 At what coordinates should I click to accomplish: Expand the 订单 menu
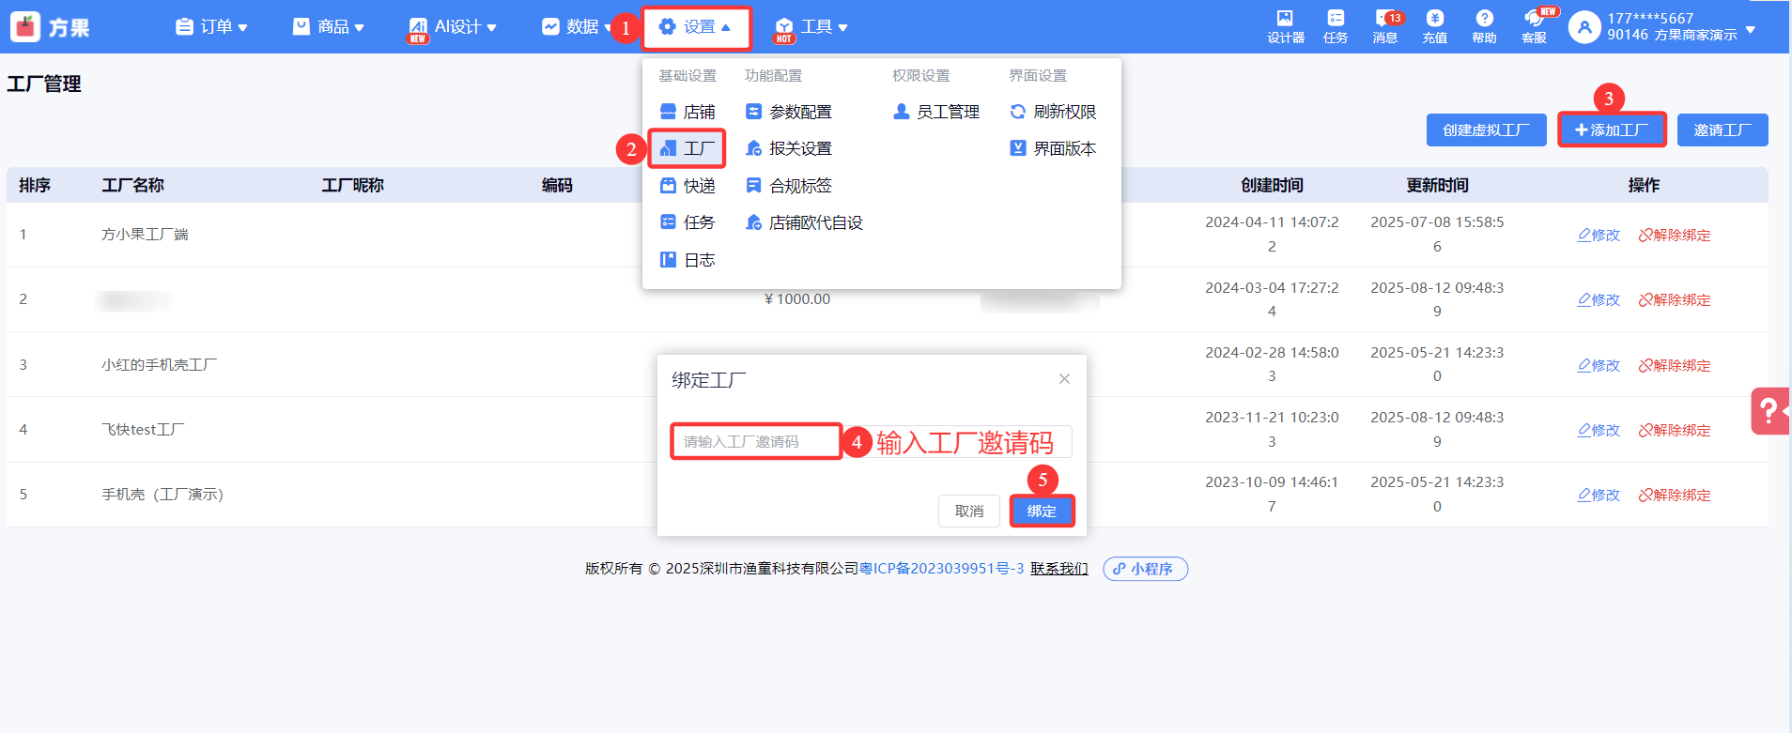pyautogui.click(x=212, y=26)
